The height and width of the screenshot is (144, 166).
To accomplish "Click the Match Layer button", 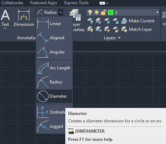I will coord(137,29).
